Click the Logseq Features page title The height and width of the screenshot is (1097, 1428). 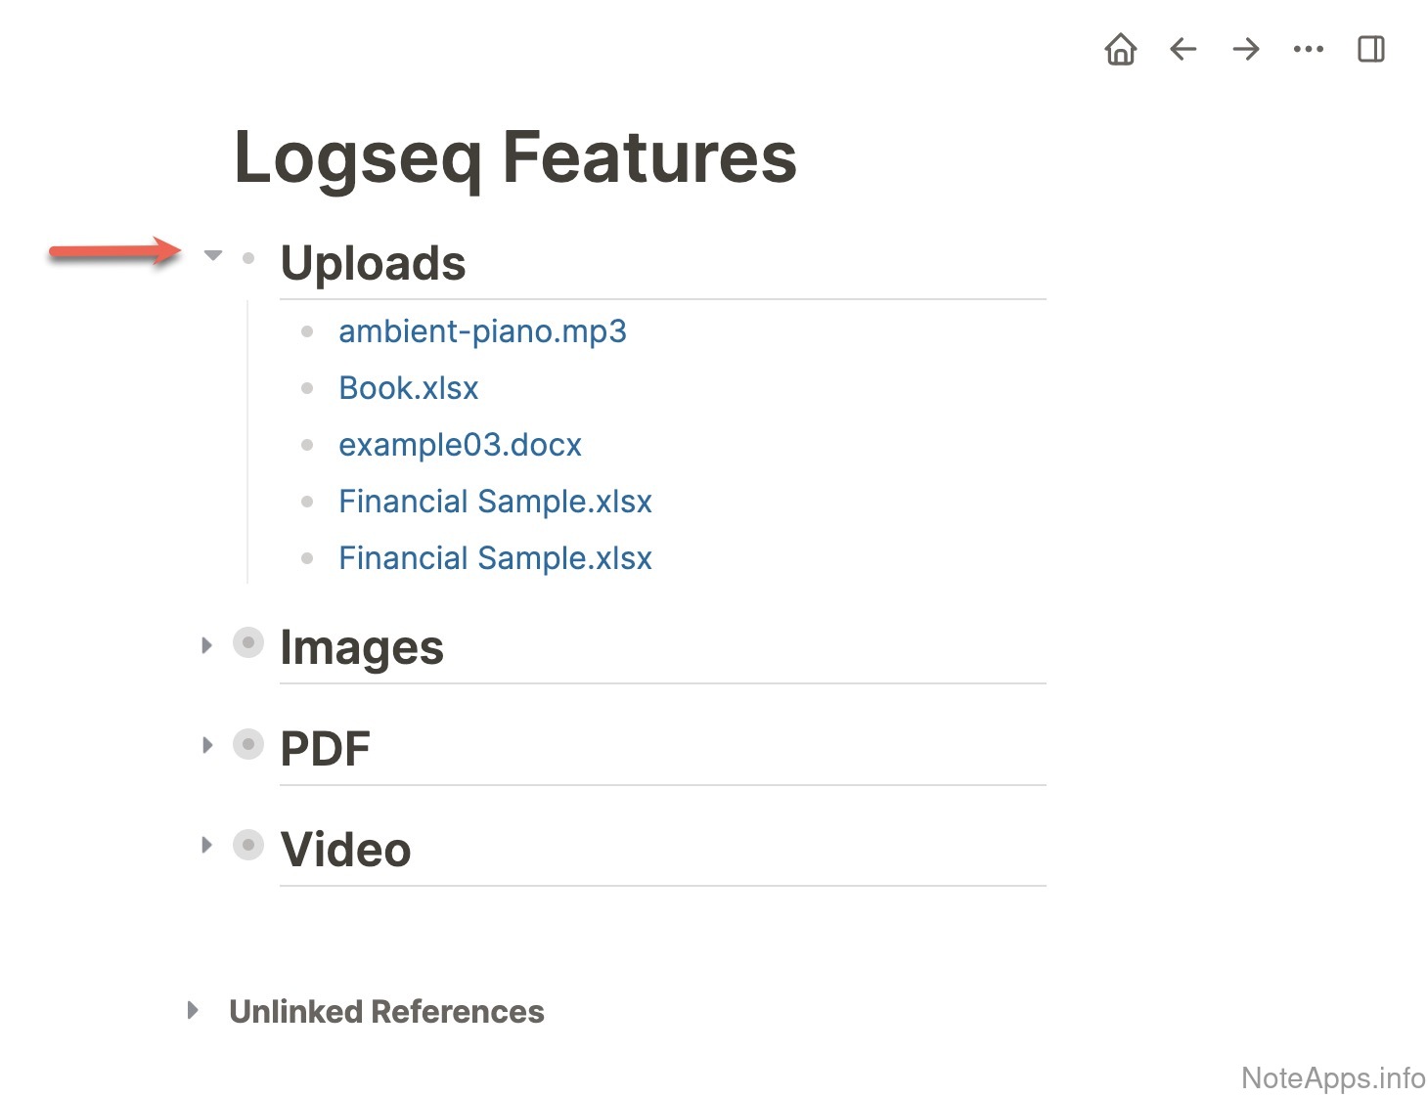(x=515, y=157)
